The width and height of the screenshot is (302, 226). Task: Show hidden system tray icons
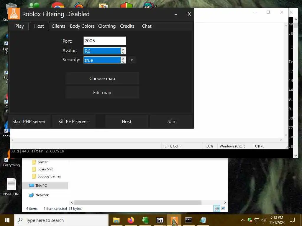[243, 220]
